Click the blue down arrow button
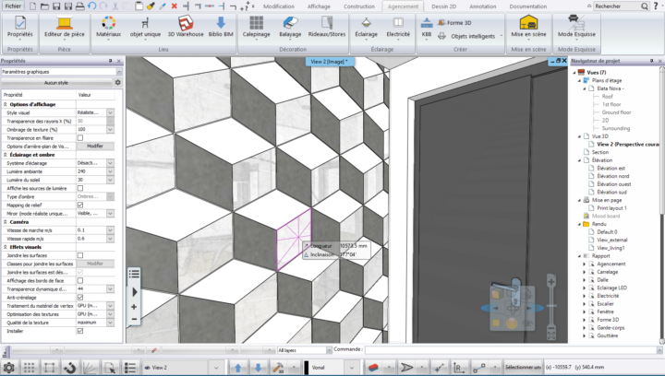665x376 pixels. click(x=258, y=368)
